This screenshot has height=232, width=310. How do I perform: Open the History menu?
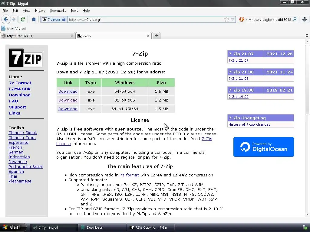40,11
